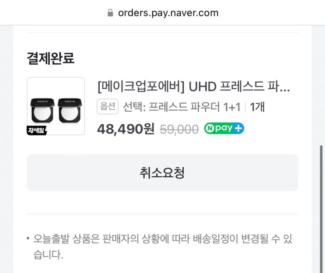Click the 오늘출발 shipping notice text
This screenshot has height=273, width=325.
click(163, 247)
